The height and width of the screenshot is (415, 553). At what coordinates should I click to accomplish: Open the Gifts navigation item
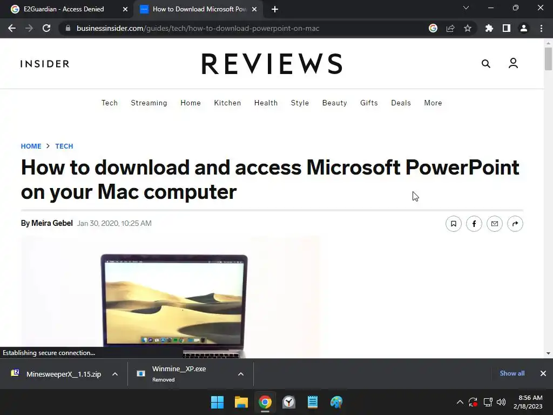coord(369,103)
